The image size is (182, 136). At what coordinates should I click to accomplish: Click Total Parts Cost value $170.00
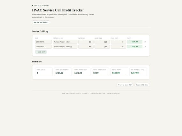pos(78,73)
